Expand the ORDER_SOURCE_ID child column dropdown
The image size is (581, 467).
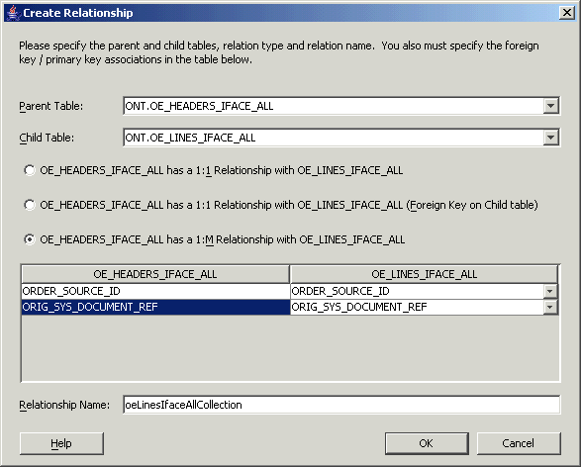[550, 292]
